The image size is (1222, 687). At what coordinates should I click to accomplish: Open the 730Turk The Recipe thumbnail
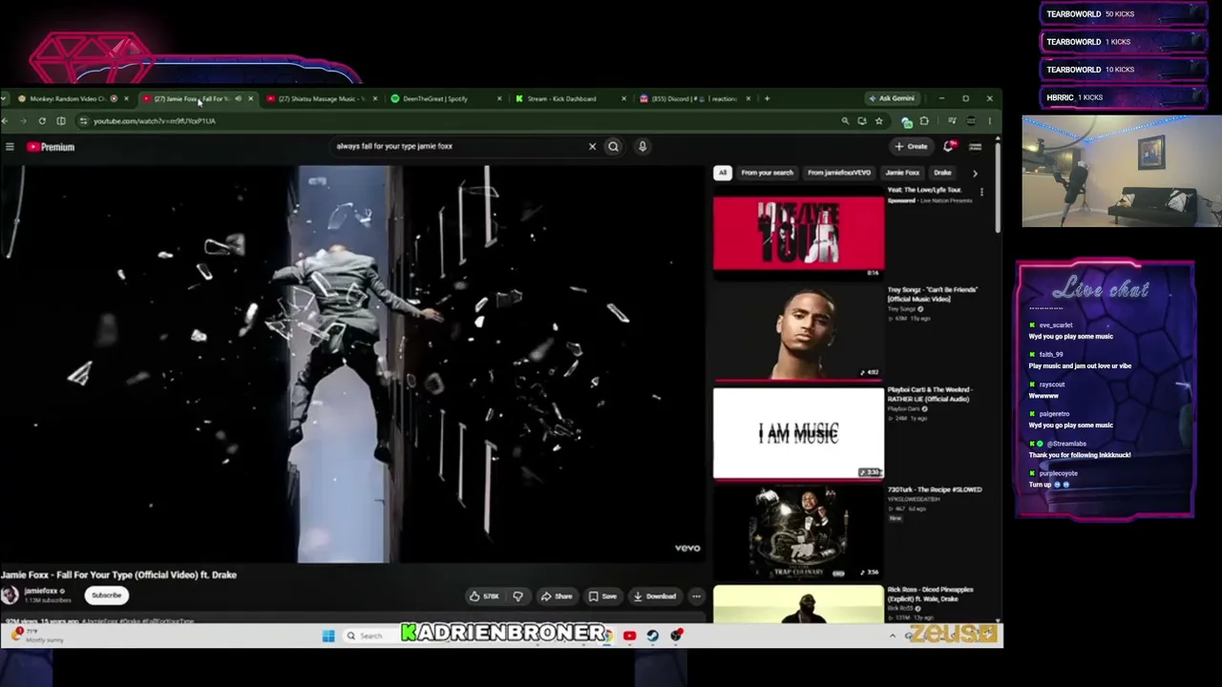click(x=799, y=532)
